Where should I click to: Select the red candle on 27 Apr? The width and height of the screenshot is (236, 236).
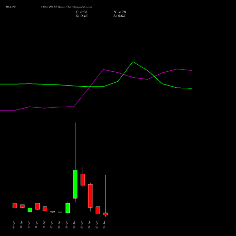tap(98, 211)
